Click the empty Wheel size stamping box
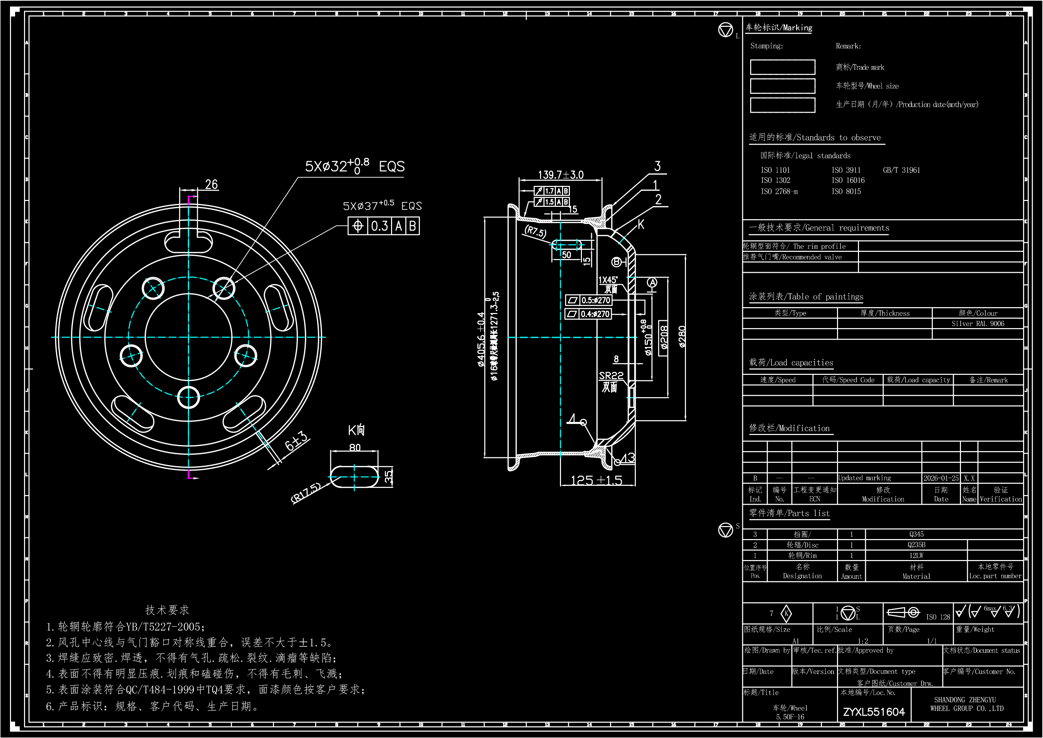This screenshot has width=1043, height=738. [x=782, y=86]
